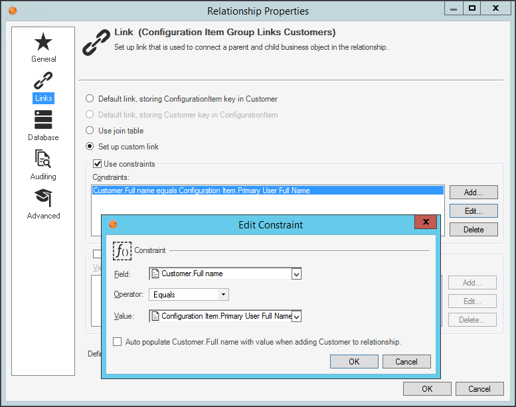Click the orange app icon in Relationship Properties title
Screen dimensions: 516x407
pyautogui.click(x=13, y=11)
